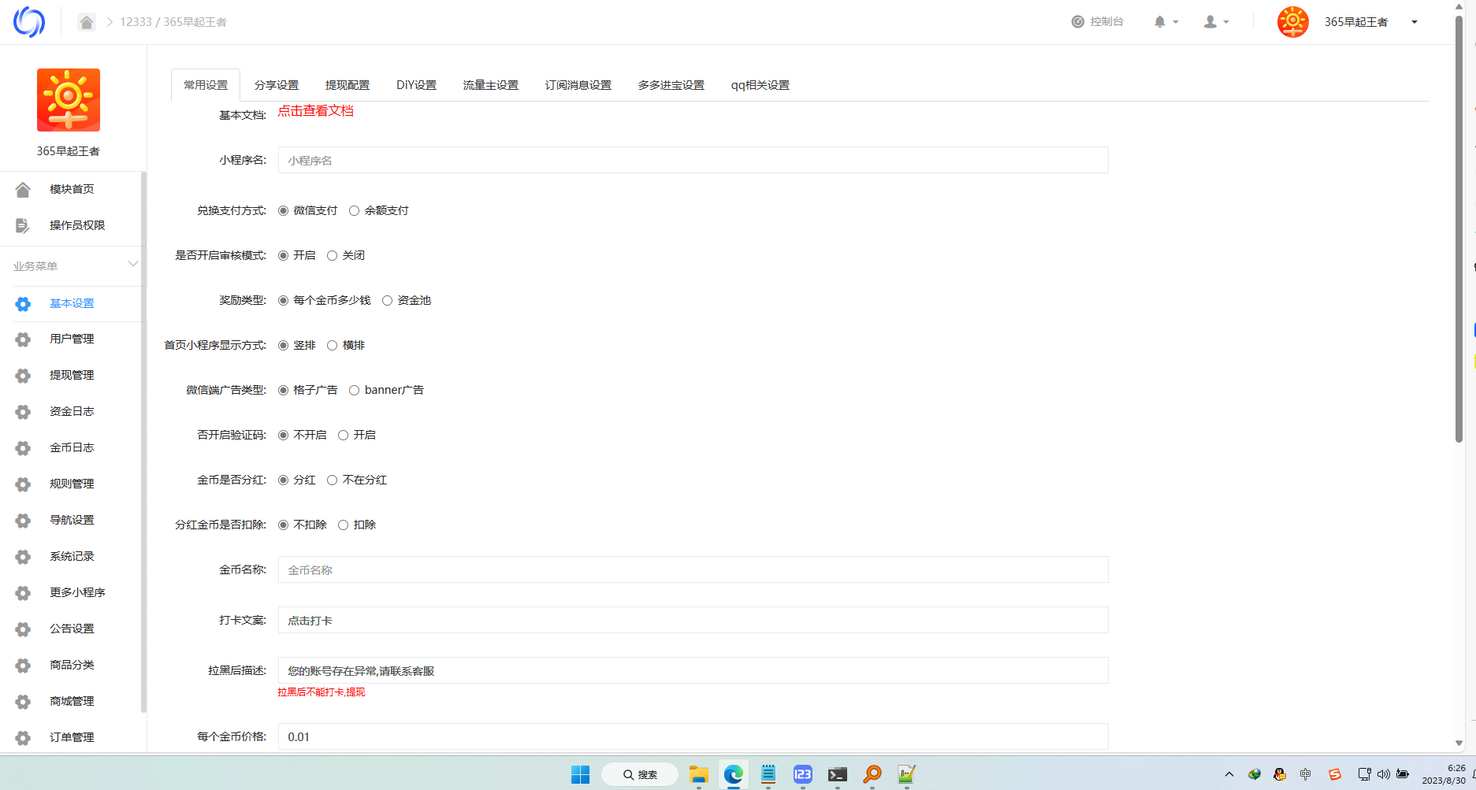This screenshot has height=790, width=1476.
Task: Click the 365早起王者 sun avatar in header
Action: 1293,22
